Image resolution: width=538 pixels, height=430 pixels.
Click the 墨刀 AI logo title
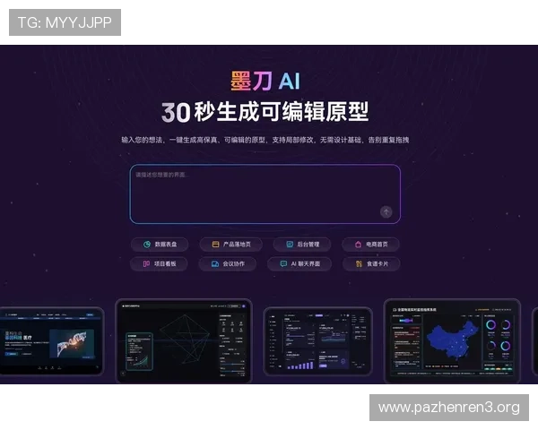[265, 81]
